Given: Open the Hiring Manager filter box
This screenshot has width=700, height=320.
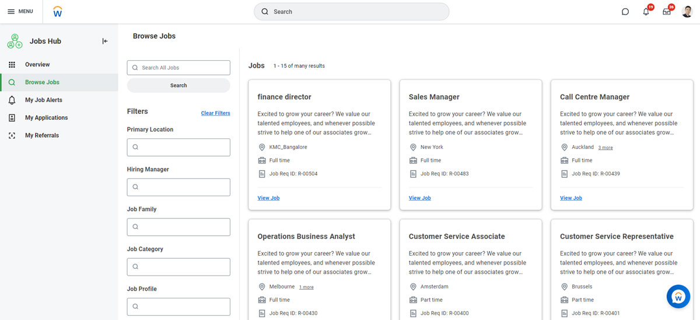Looking at the screenshot, I should (178, 187).
